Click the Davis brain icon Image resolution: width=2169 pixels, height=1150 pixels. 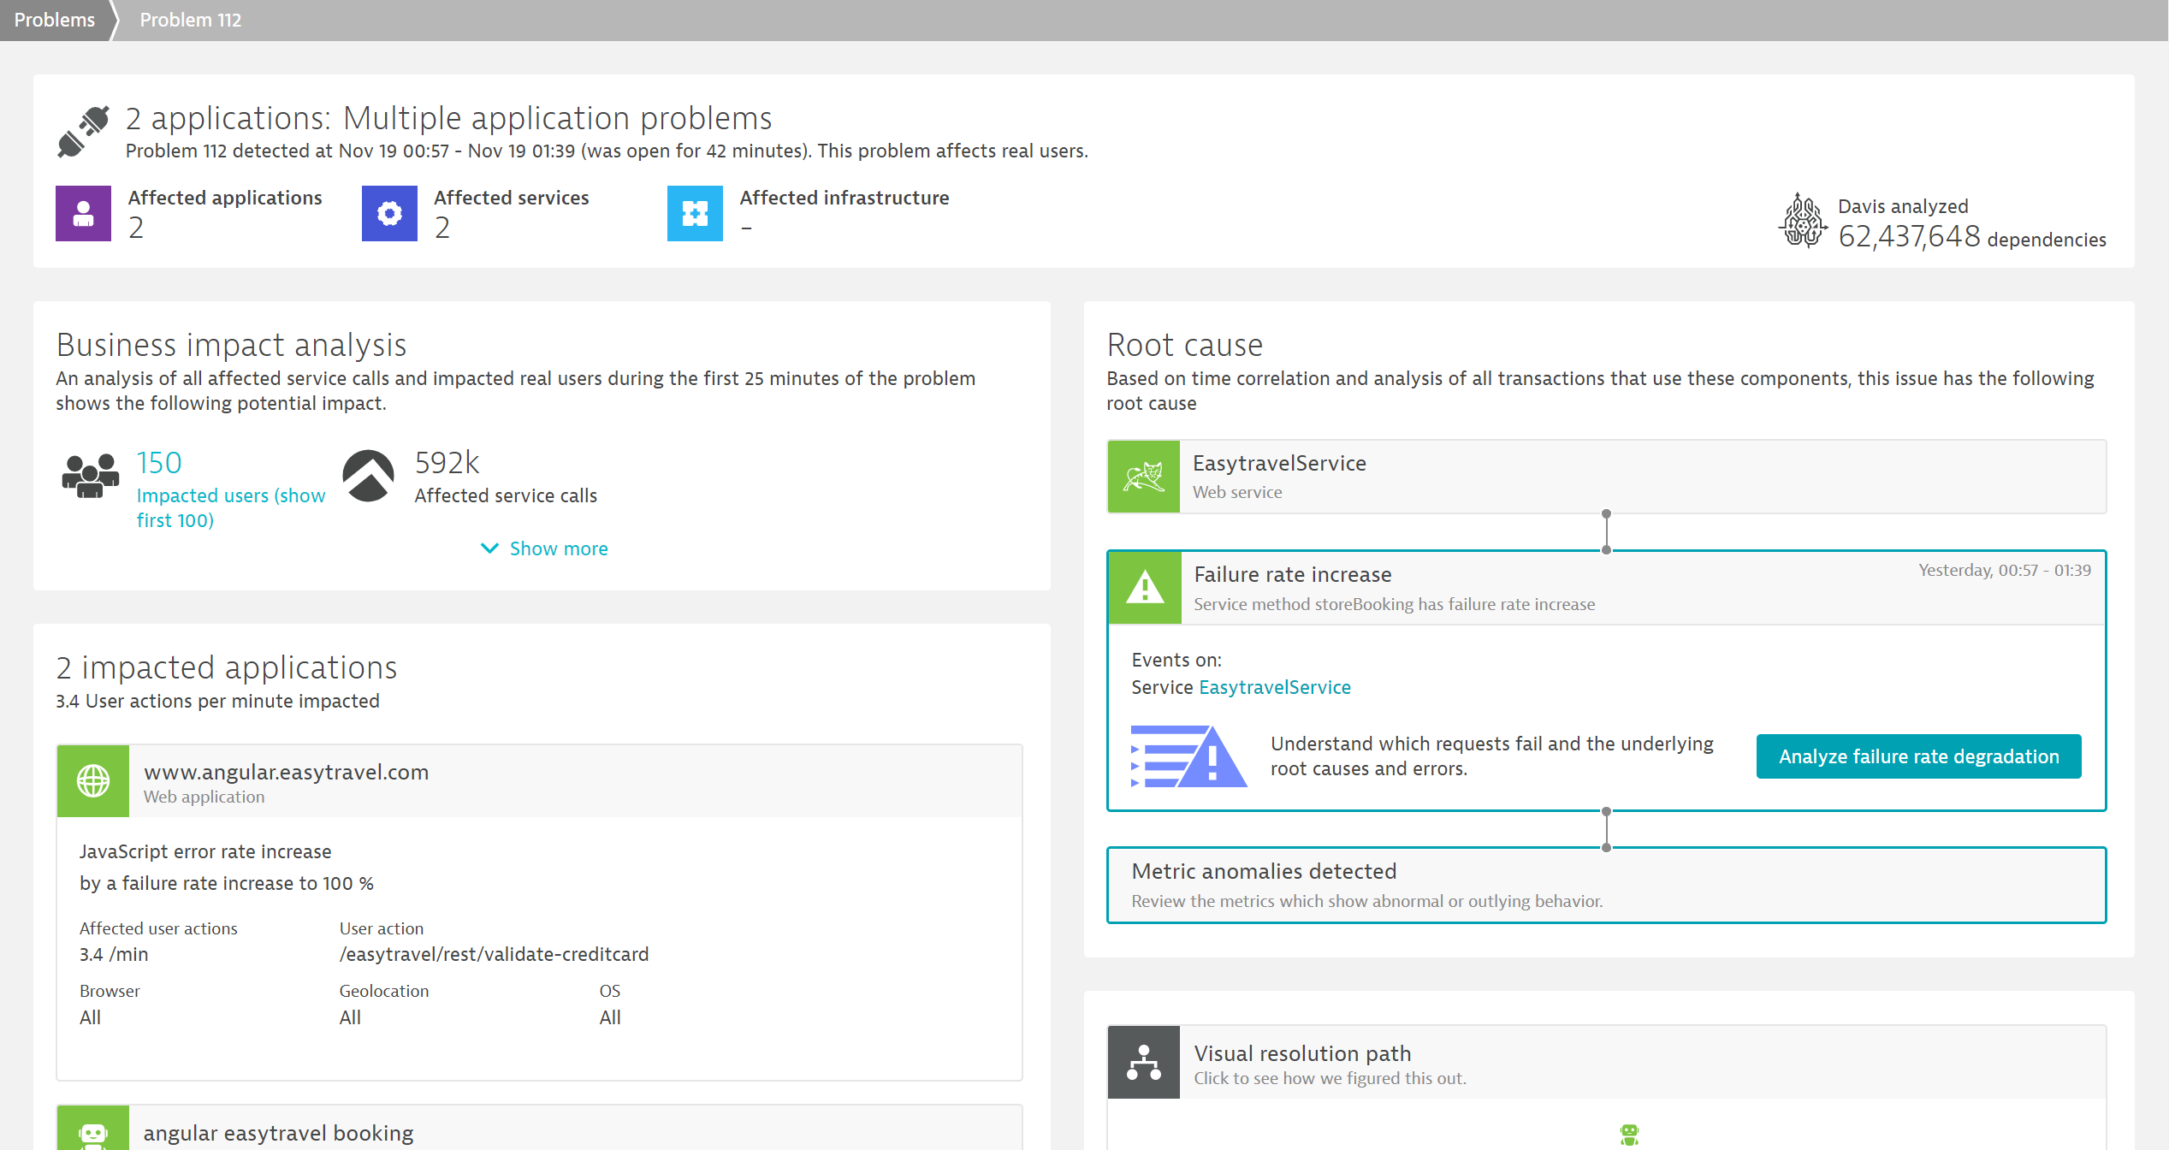click(x=1803, y=221)
